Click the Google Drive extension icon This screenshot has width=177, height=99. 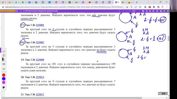click(145, 7)
